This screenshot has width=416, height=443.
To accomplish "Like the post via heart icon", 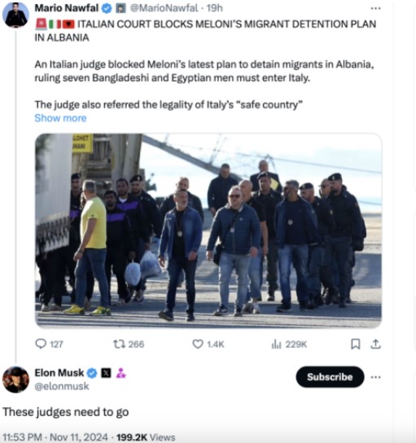I will [198, 344].
